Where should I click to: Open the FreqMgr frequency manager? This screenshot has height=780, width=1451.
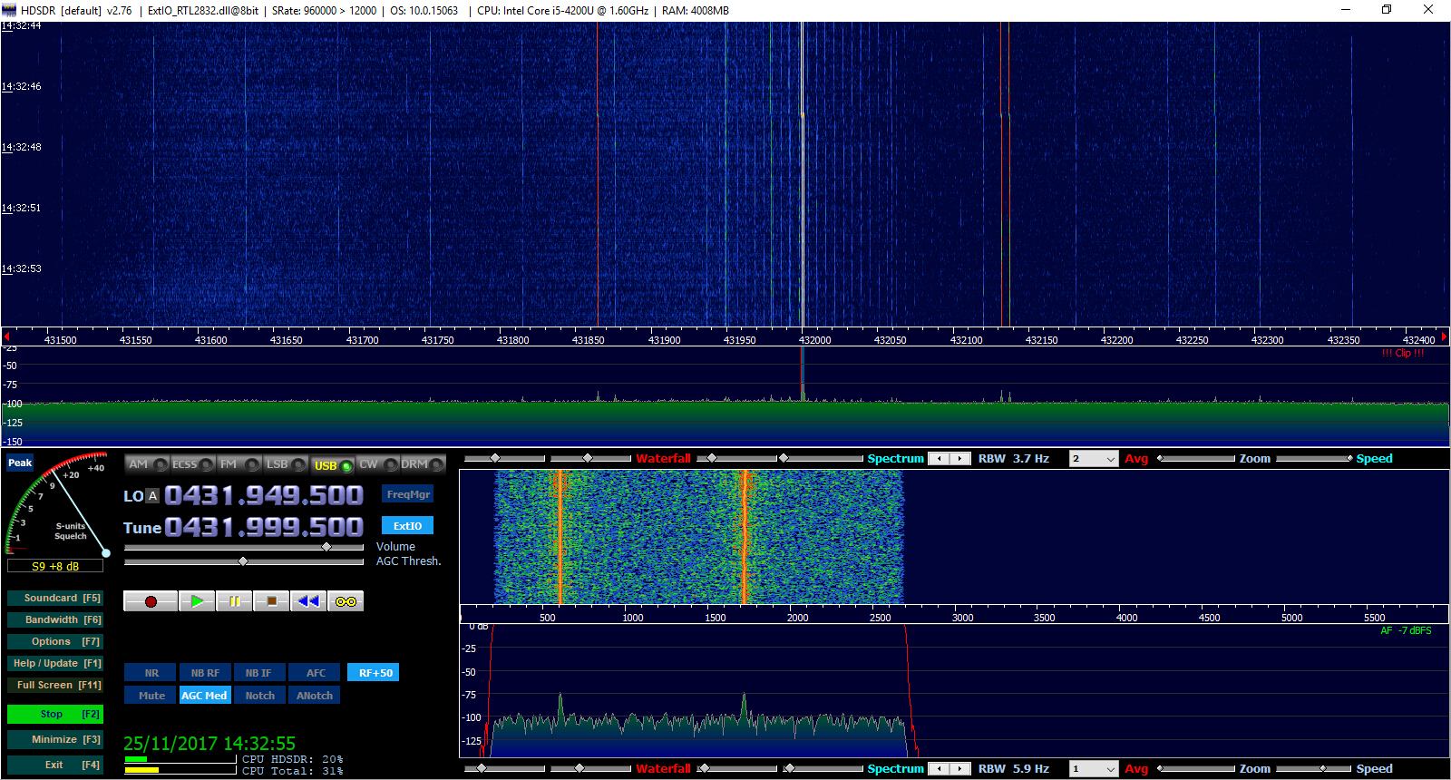[407, 494]
